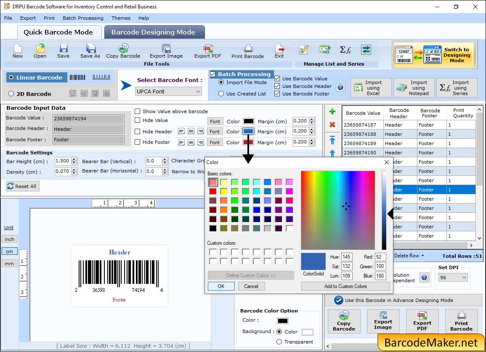Click large Export Image button at bottom right
486x352 pixels.
383,321
